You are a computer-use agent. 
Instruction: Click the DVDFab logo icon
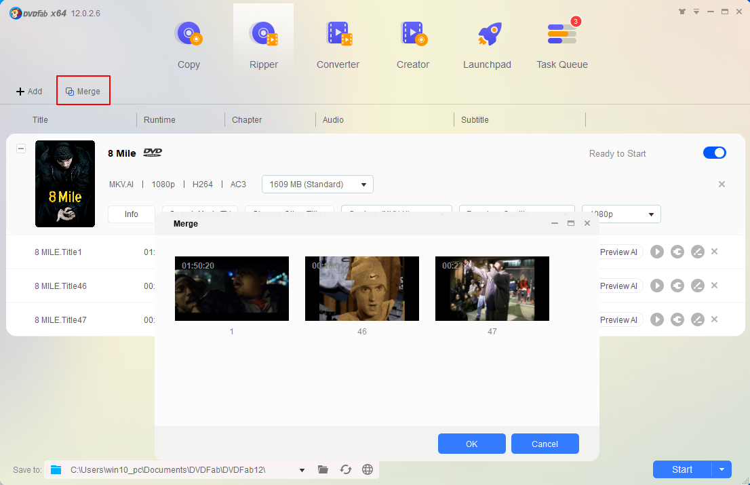pyautogui.click(x=16, y=13)
